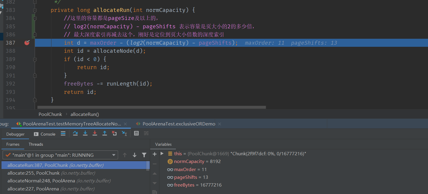428x194 pixels.
Task: Add new watch with plus icon
Action: click(x=155, y=154)
